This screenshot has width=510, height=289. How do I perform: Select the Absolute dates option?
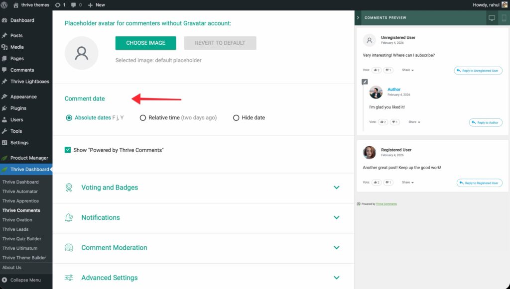point(69,118)
